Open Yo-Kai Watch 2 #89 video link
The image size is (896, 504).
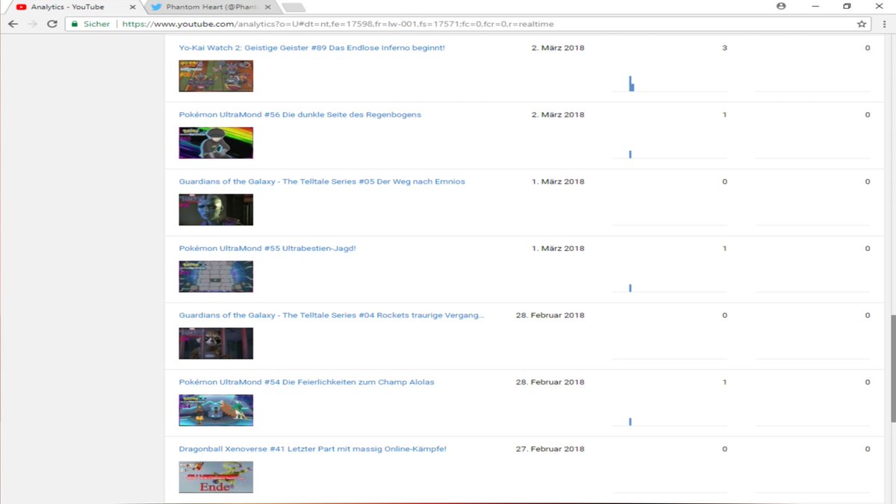click(x=312, y=48)
